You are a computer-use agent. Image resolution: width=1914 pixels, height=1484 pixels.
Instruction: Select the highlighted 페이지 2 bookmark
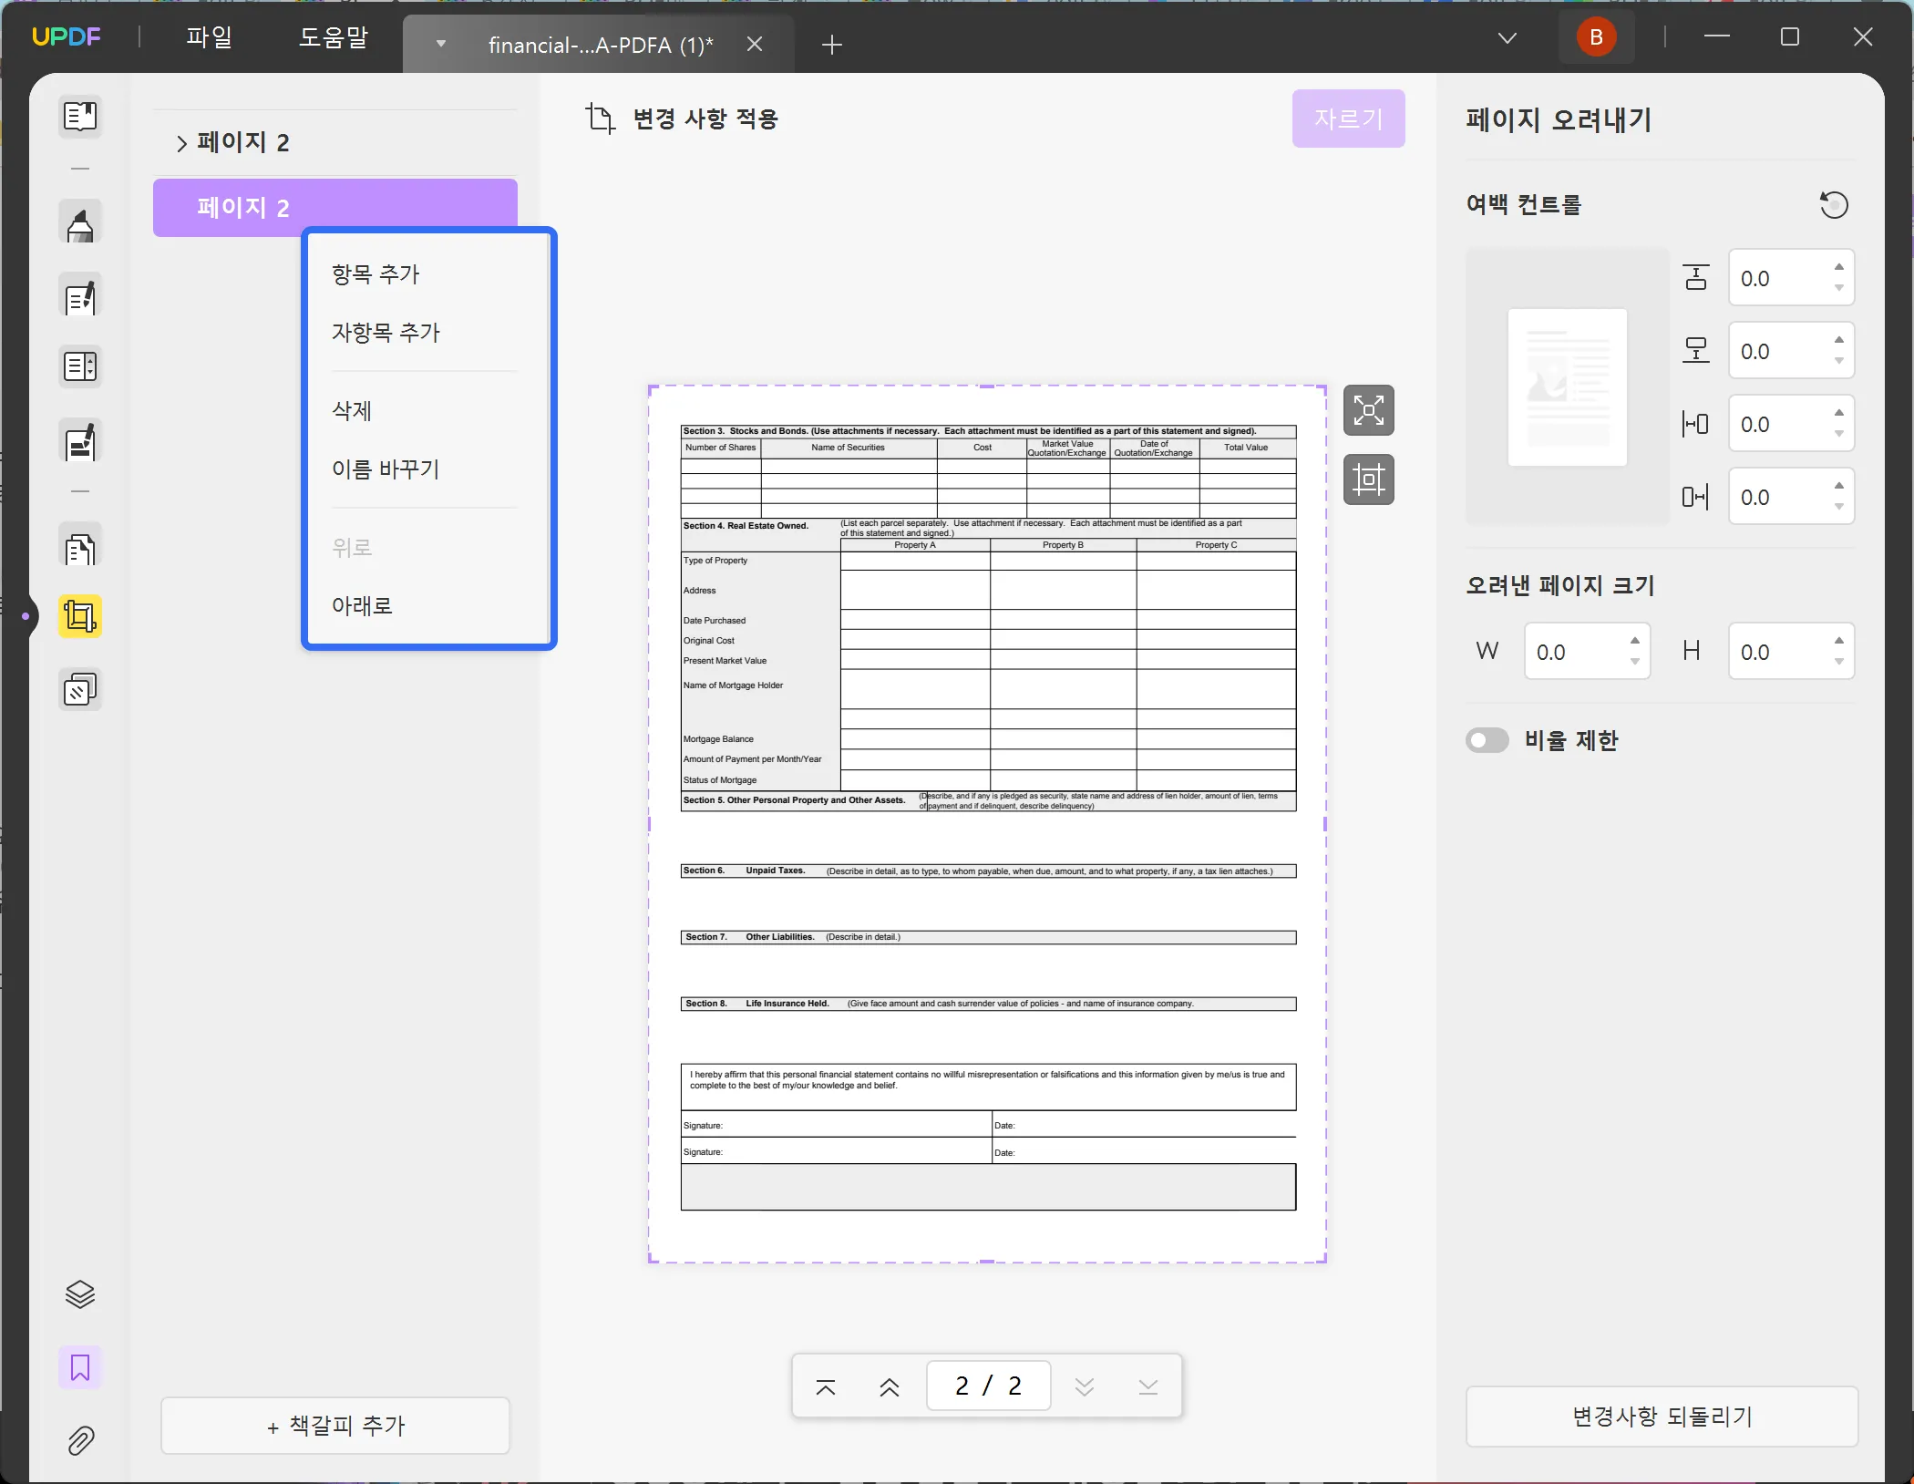pyautogui.click(x=335, y=208)
